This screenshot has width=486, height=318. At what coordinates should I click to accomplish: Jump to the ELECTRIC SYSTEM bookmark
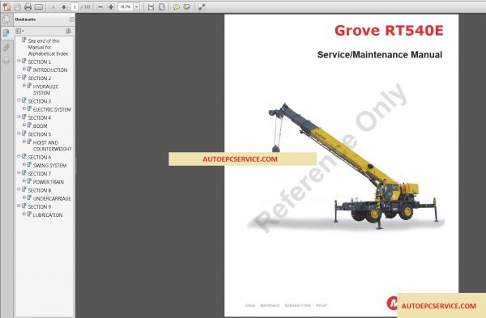coord(52,109)
